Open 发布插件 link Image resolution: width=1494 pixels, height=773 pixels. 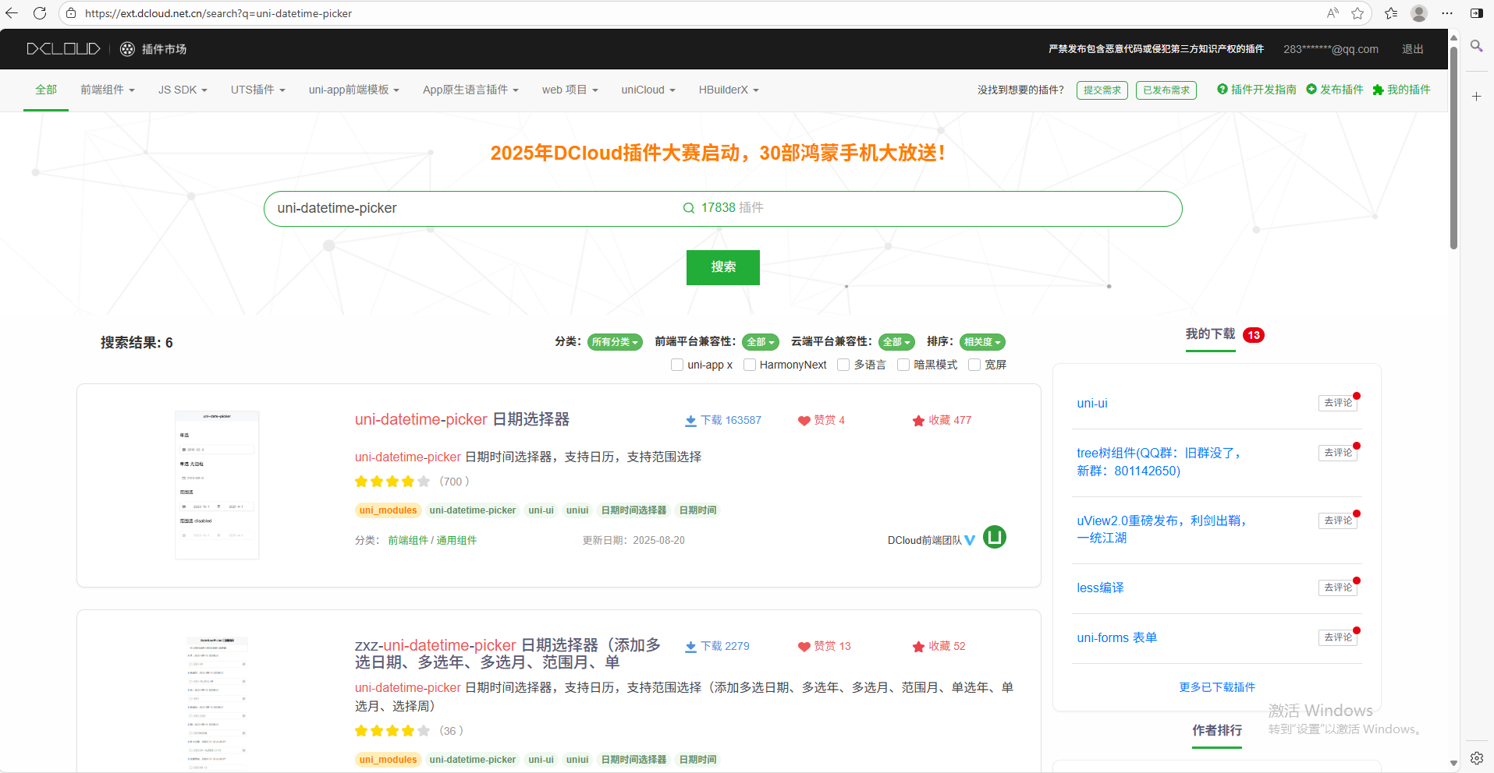(x=1335, y=90)
